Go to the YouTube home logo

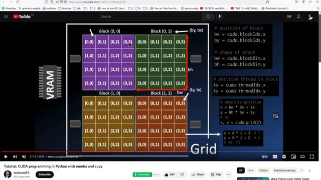pyautogui.click(x=22, y=16)
